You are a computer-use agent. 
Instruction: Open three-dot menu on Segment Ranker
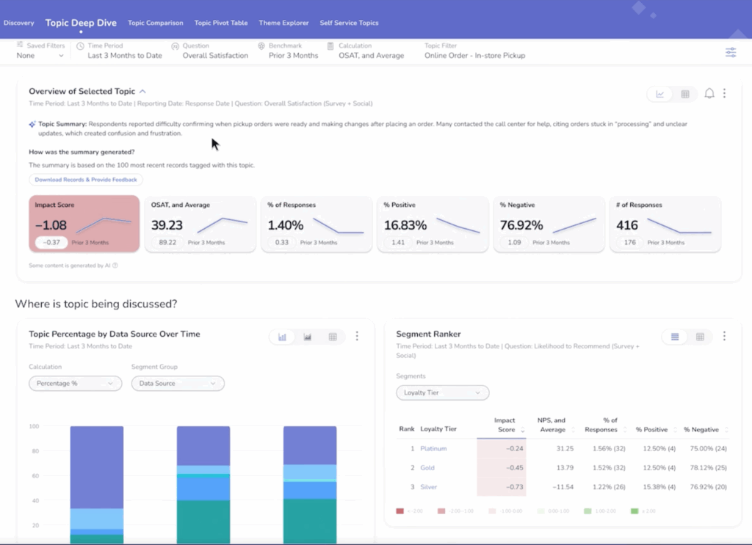pos(726,337)
